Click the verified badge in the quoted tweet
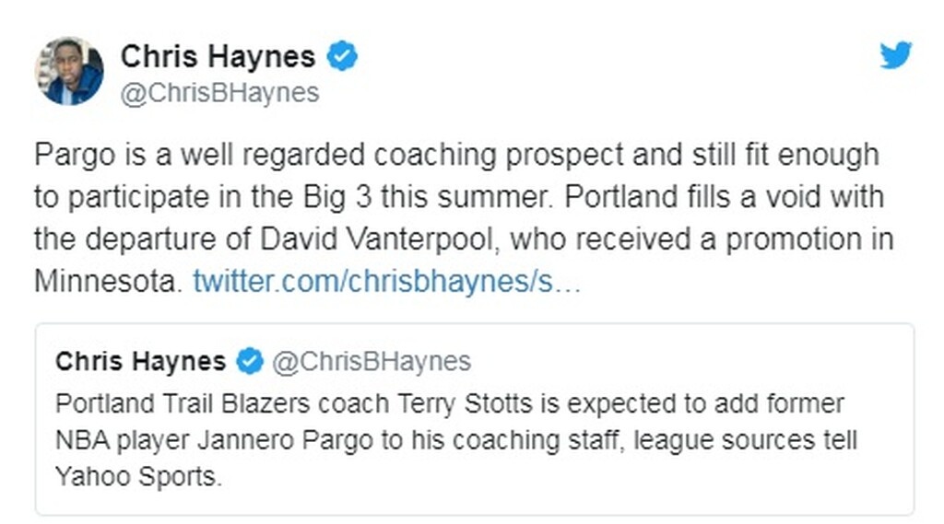The height and width of the screenshot is (524, 944). pyautogui.click(x=250, y=362)
